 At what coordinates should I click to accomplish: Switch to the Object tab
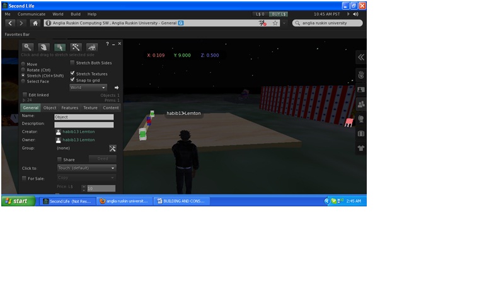click(50, 108)
